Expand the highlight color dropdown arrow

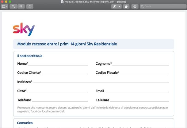[120, 6]
